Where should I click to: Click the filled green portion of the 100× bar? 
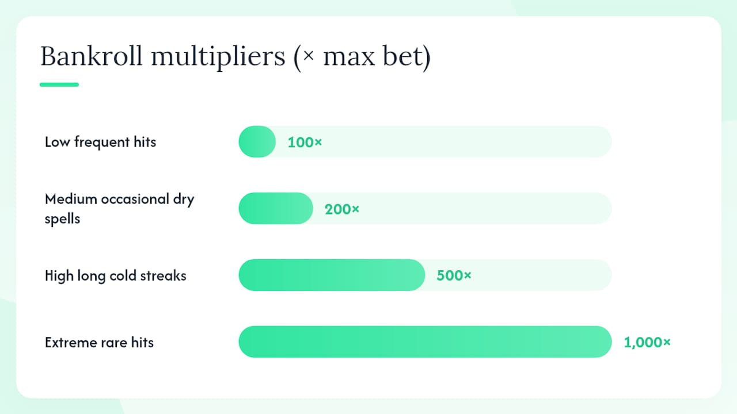point(257,141)
